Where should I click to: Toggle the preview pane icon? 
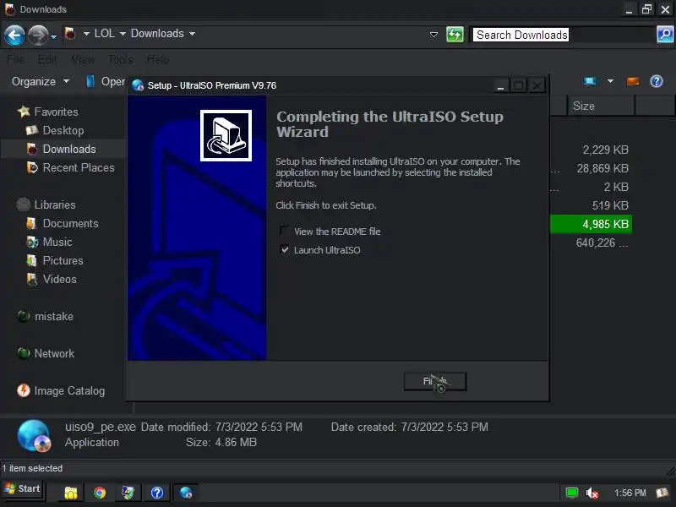pos(632,81)
